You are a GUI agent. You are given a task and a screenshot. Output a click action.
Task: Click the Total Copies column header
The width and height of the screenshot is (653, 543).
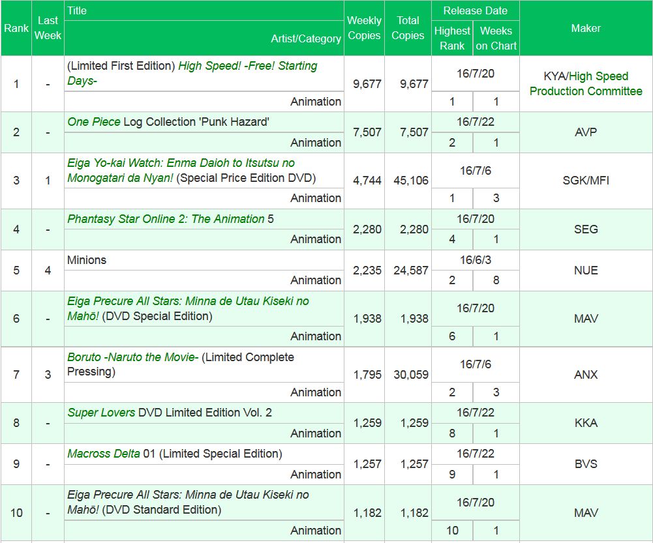pos(408,28)
